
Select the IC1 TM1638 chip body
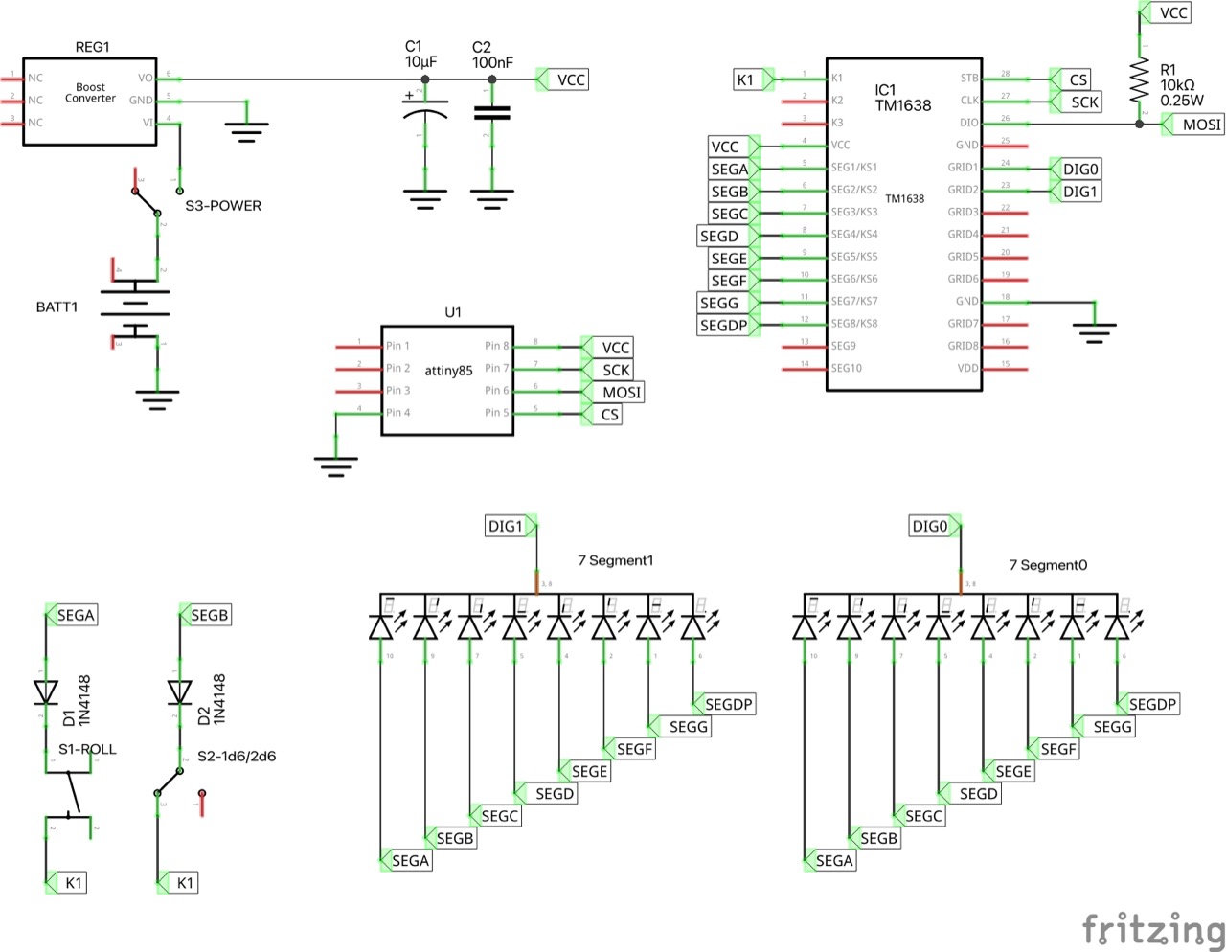(x=904, y=224)
